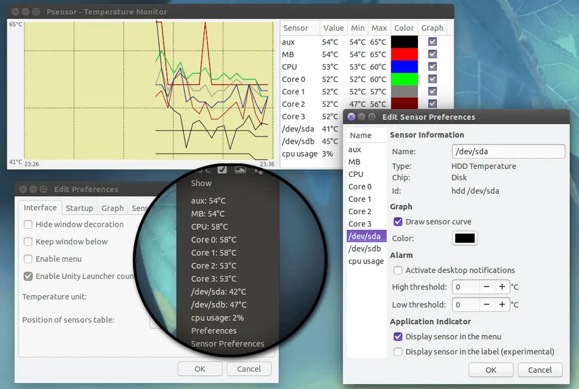Disable the Draw sensor curve checkbox

398,222
